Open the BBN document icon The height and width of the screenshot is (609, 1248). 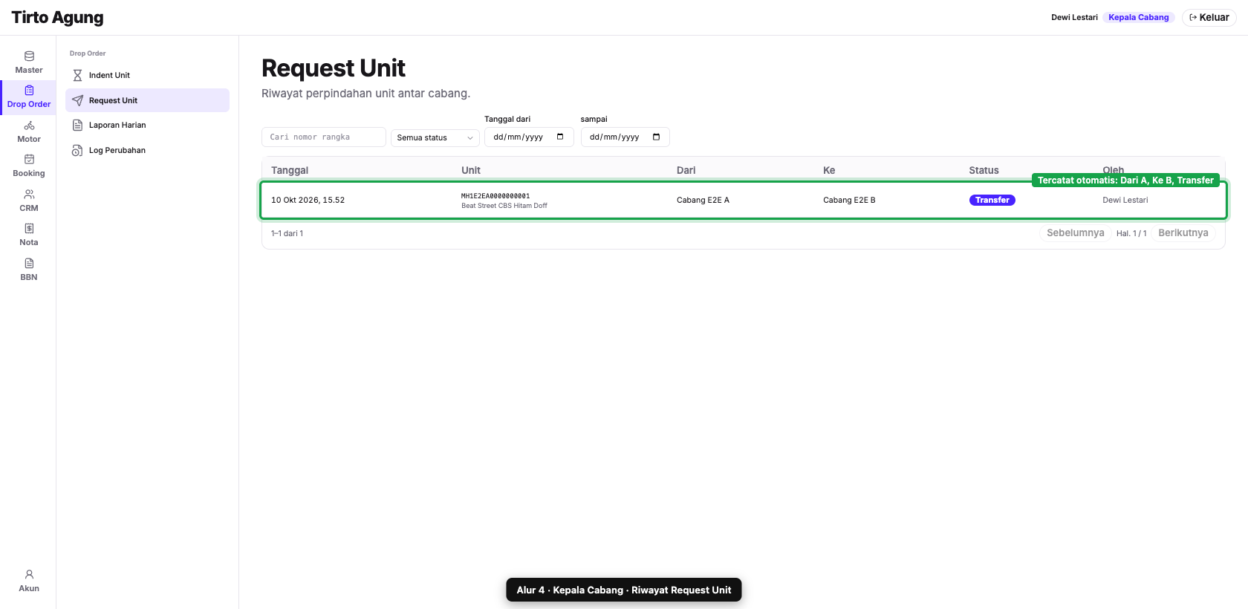point(29,264)
